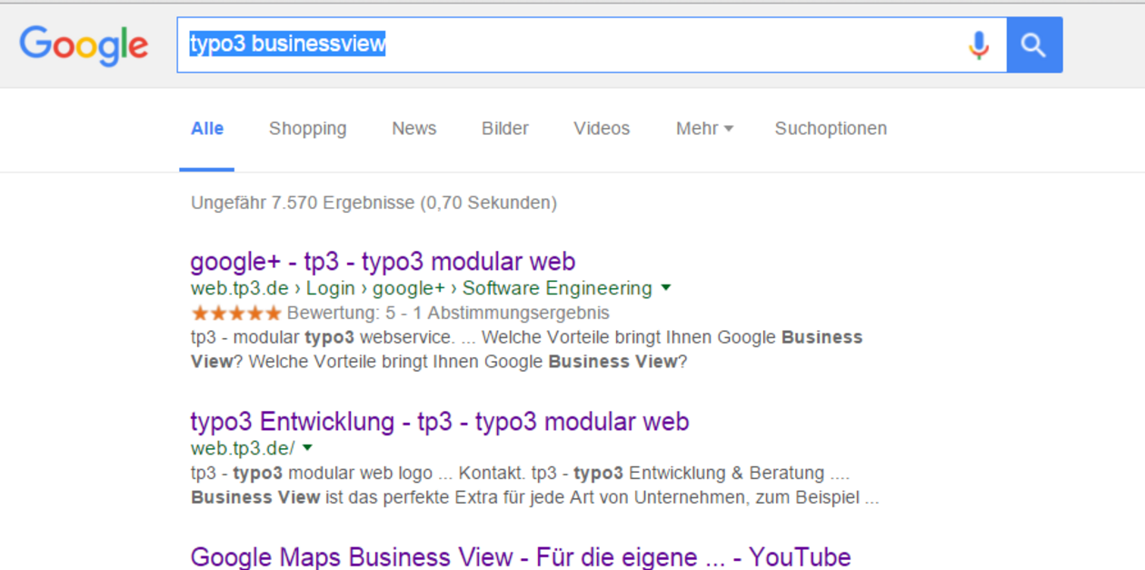Click the Software Engineering breadcrumb link
The image size is (1145, 570).
click(x=557, y=288)
